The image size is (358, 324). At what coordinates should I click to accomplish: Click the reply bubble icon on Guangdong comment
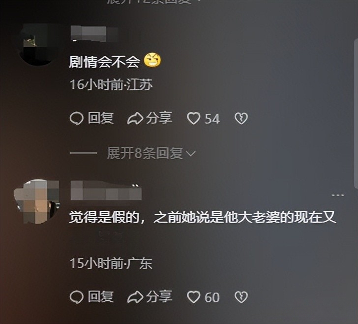76,297
